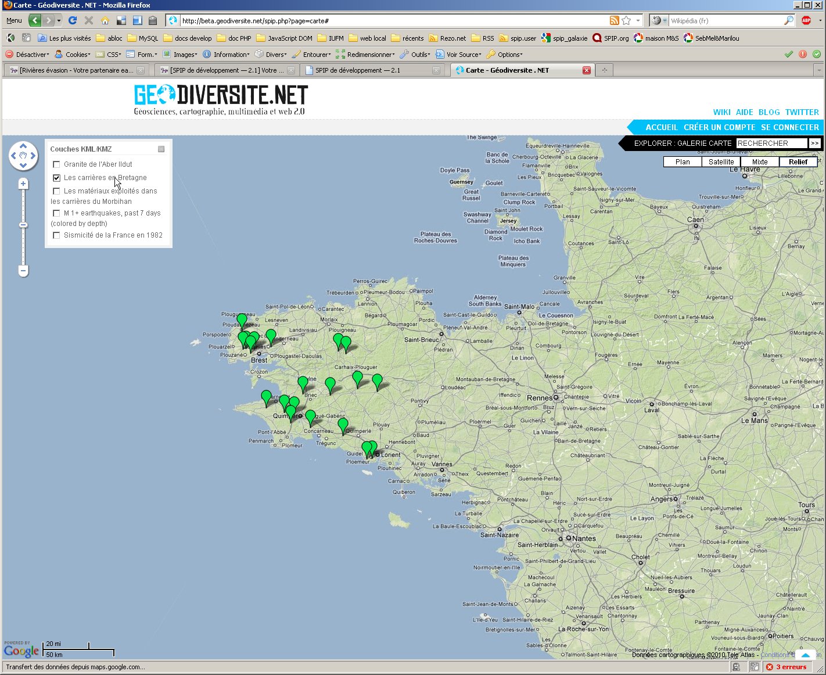The image size is (826, 675).
Task: Click CRÉER UN COMPTE link
Action: coord(719,127)
